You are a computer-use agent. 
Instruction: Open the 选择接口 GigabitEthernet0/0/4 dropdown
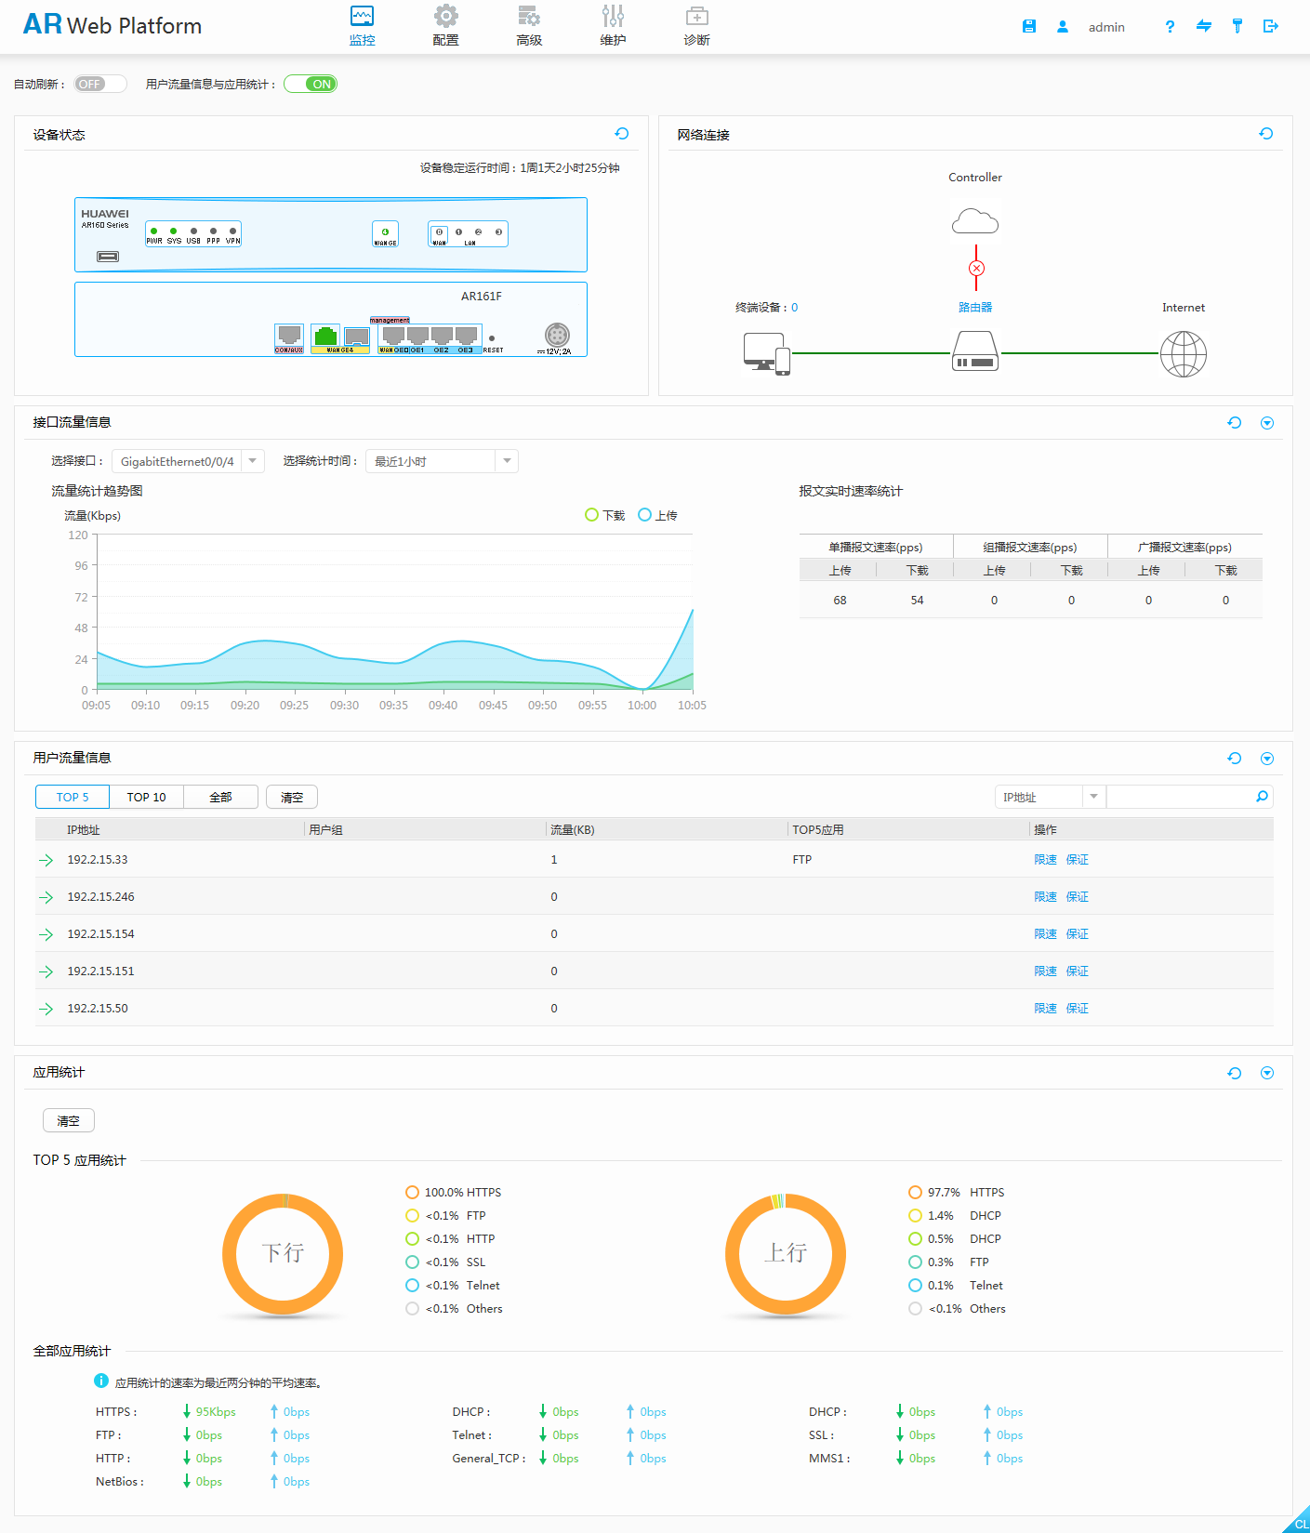(x=253, y=461)
